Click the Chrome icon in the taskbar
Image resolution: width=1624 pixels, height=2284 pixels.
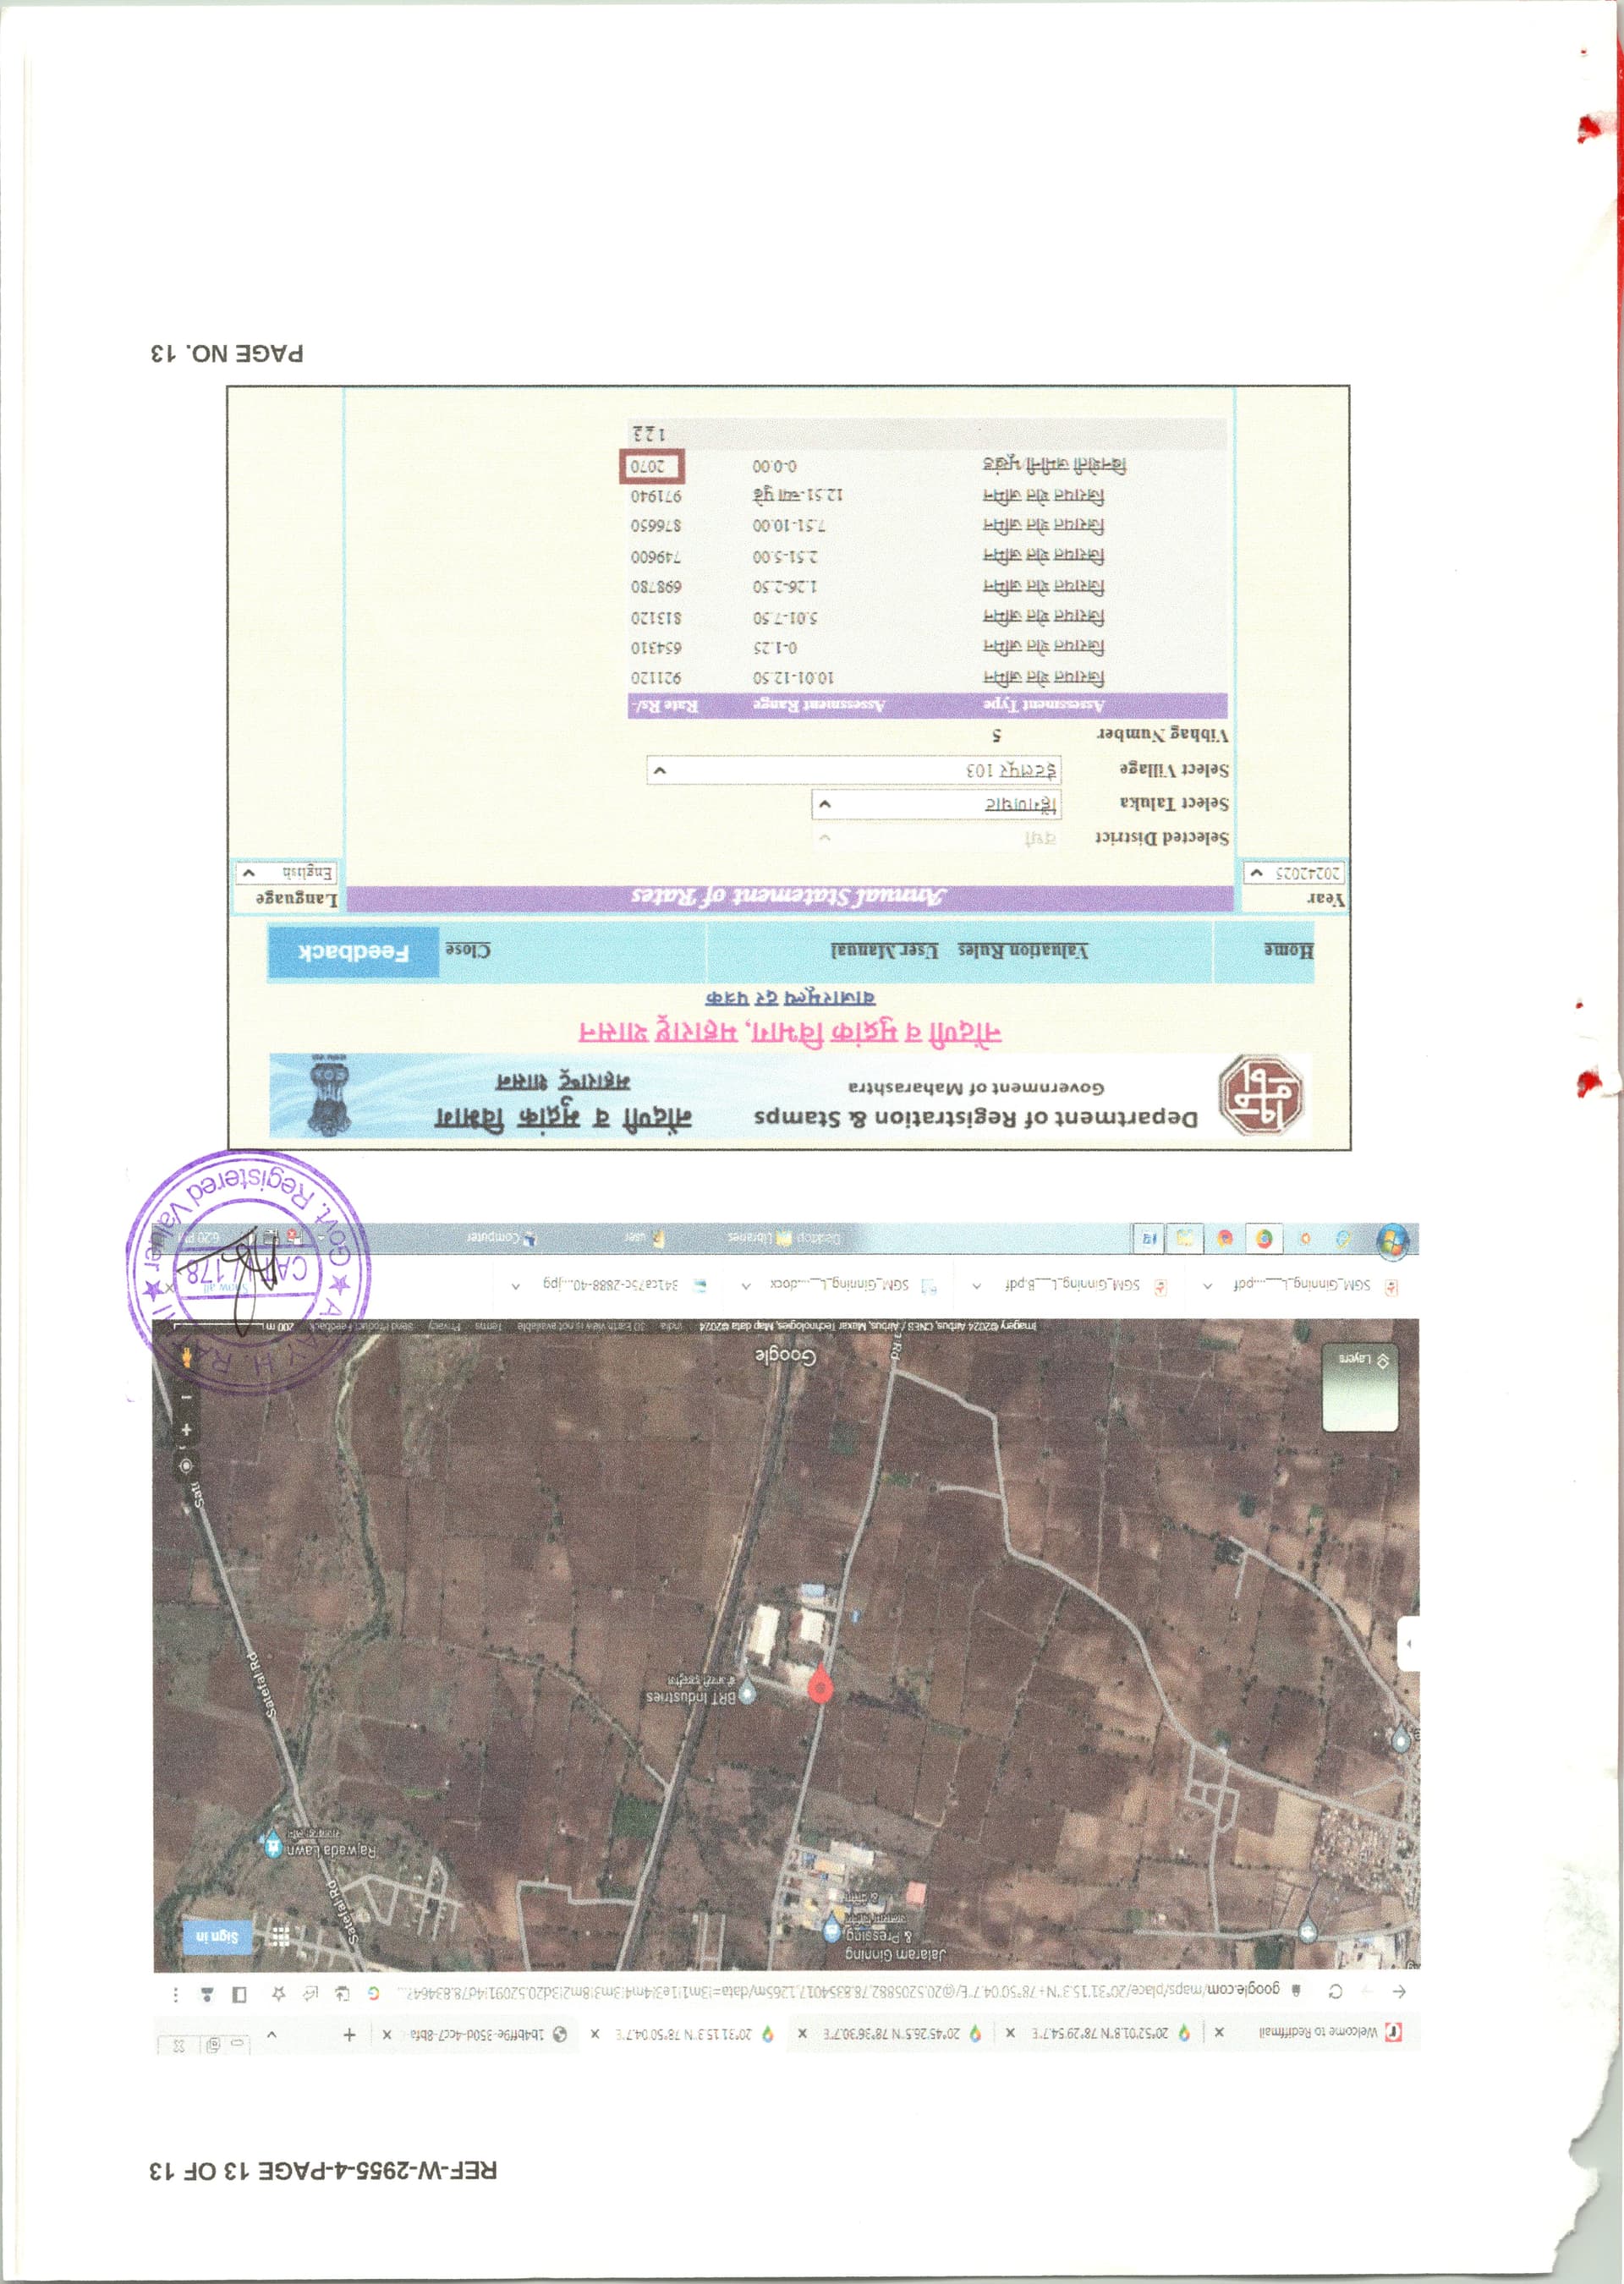click(1264, 1239)
